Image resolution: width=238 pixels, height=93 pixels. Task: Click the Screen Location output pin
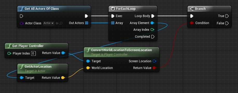[154, 61]
